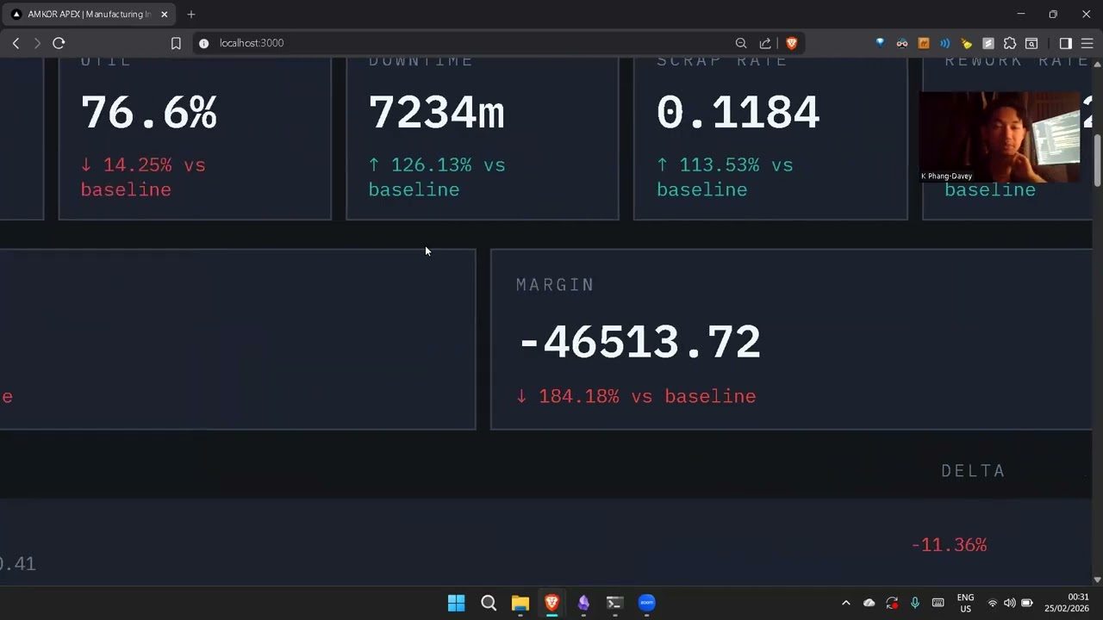The image size is (1103, 620).
Task: Open the blue diamond extension
Action: point(880,43)
